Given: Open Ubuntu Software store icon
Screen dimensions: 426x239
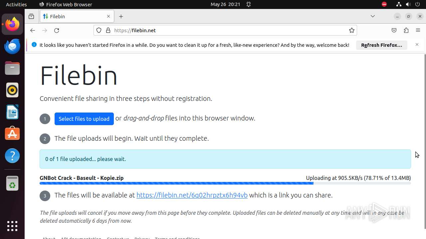Looking at the screenshot, I should (12, 134).
